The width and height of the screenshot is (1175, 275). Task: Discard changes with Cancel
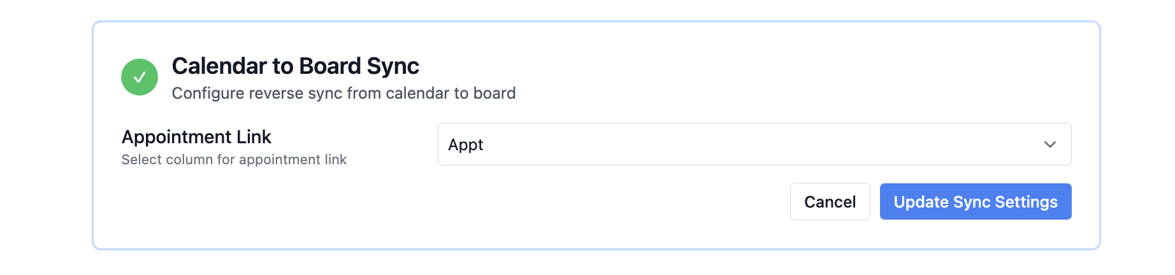tap(830, 202)
